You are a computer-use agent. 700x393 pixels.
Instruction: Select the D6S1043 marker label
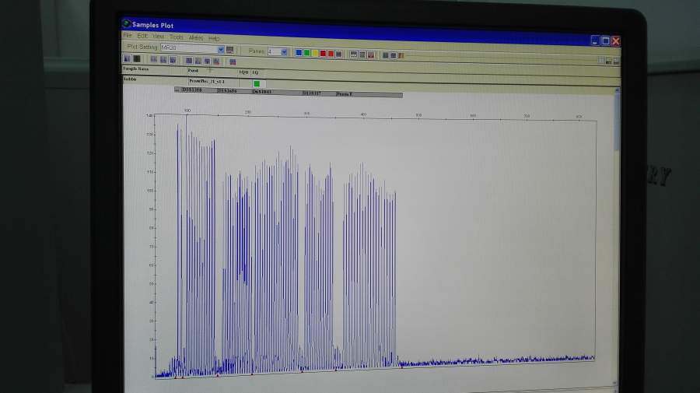pyautogui.click(x=262, y=92)
